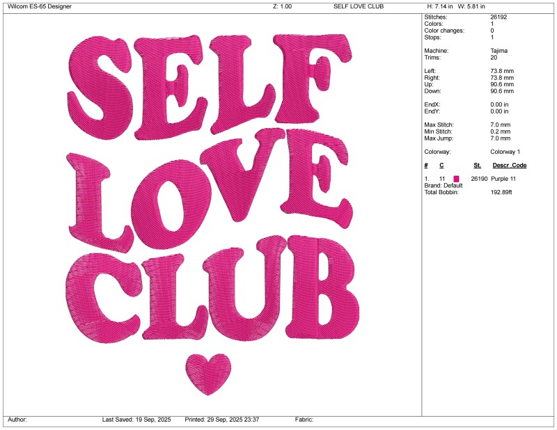Click the 'EndY:' label
This screenshot has width=557, height=430.
[432, 111]
